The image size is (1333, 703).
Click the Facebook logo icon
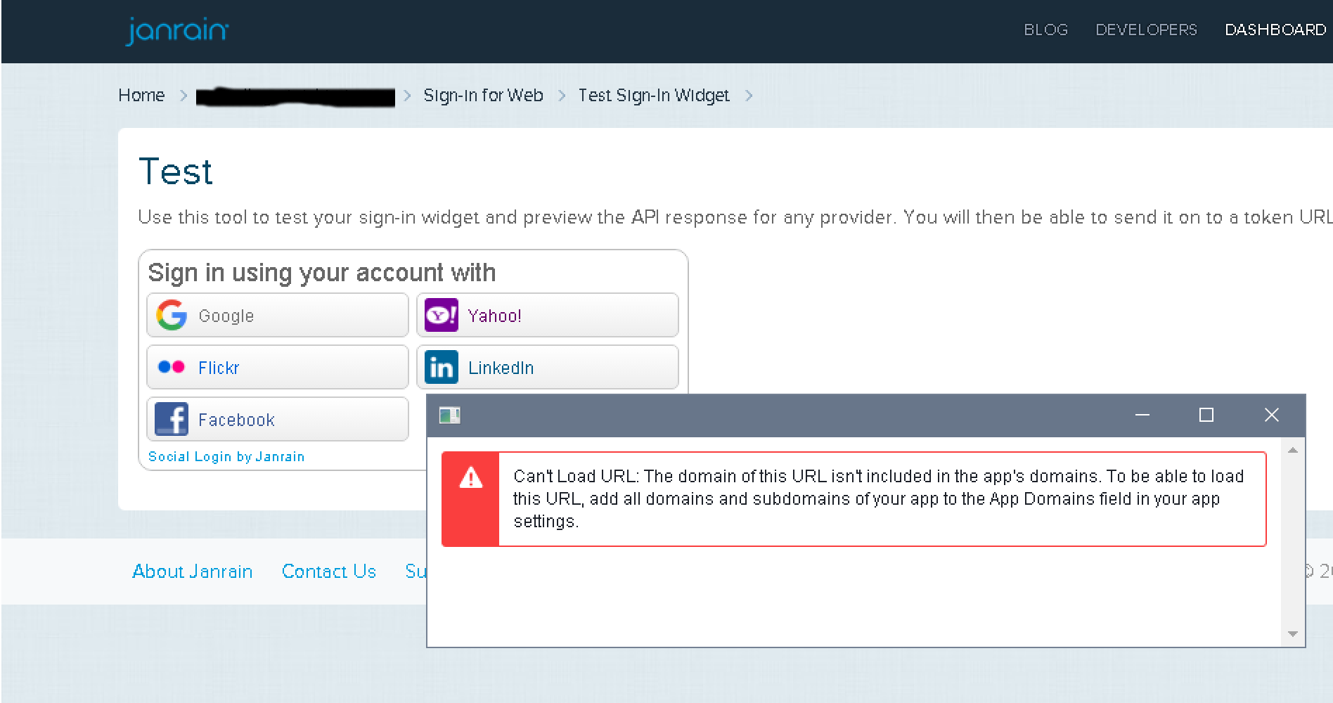(172, 420)
